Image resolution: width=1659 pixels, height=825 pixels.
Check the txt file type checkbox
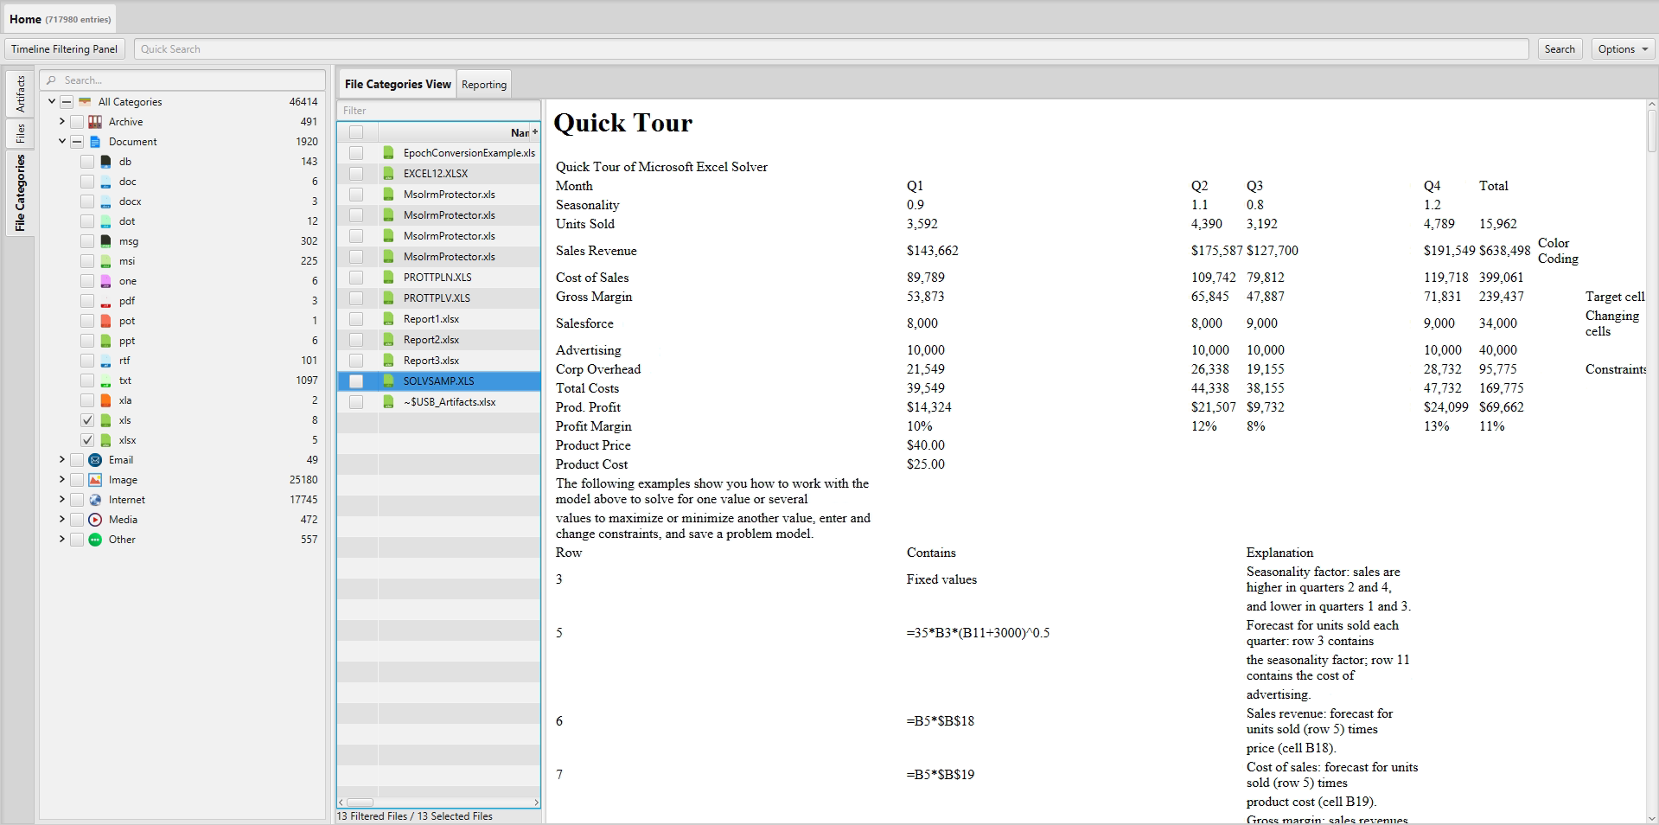point(87,381)
